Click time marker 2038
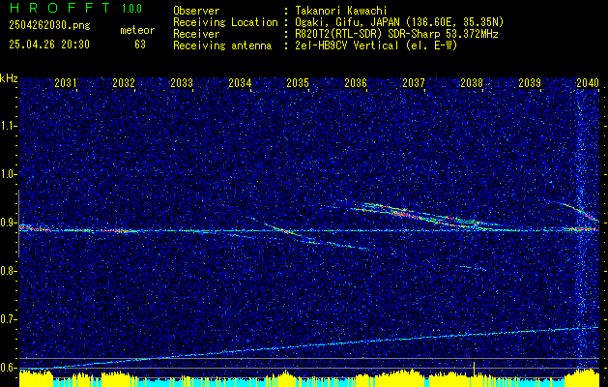This screenshot has height=387, width=608. pyautogui.click(x=472, y=82)
